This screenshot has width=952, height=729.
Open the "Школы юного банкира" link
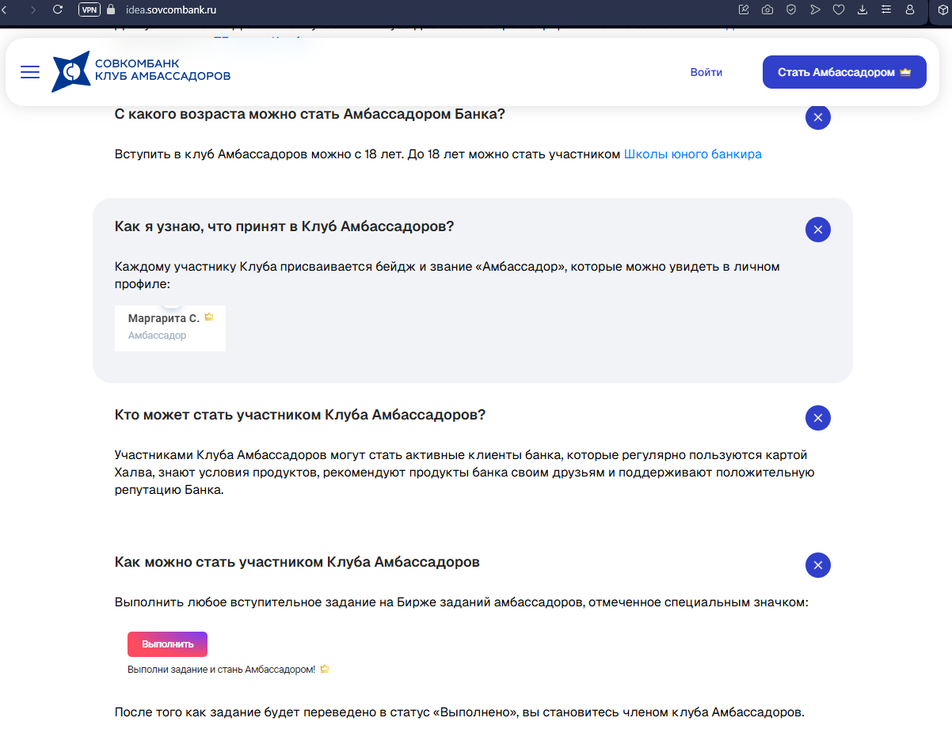[692, 154]
